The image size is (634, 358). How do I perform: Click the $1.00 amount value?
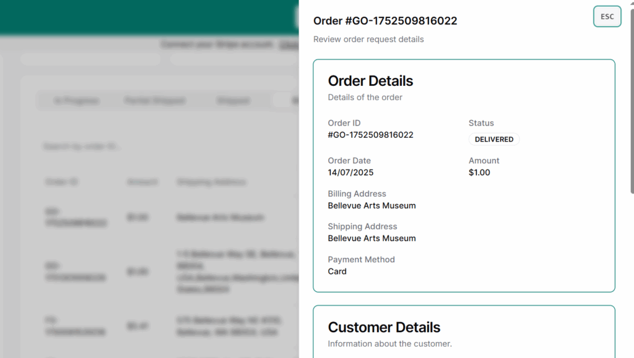tap(479, 173)
